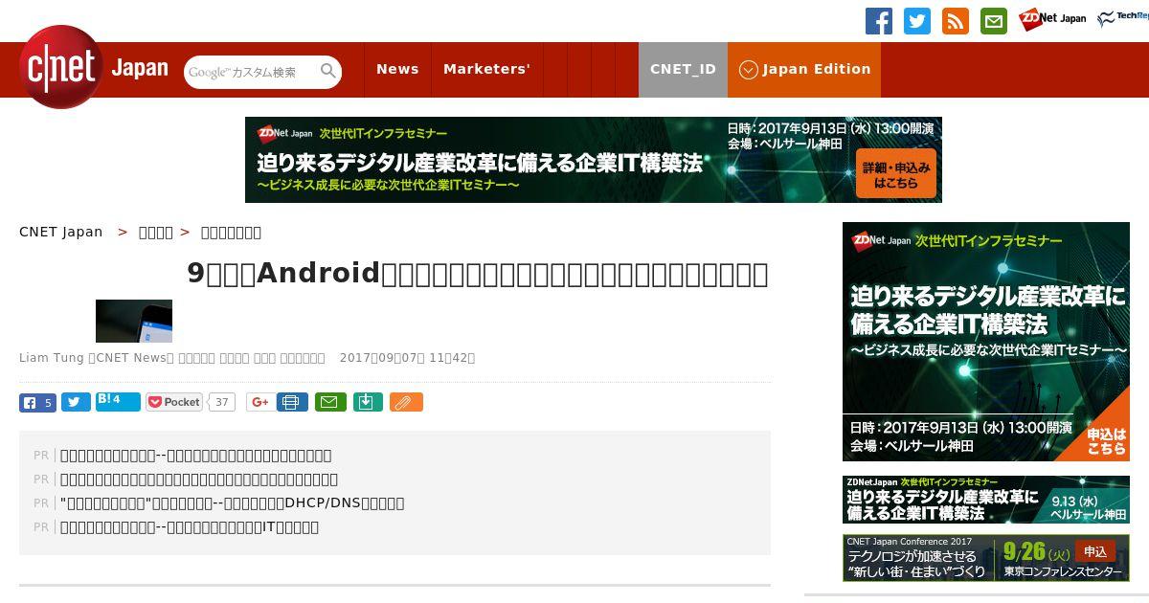The width and height of the screenshot is (1149, 603).
Task: Expand the Japan Edition dropdown
Action: pos(804,69)
